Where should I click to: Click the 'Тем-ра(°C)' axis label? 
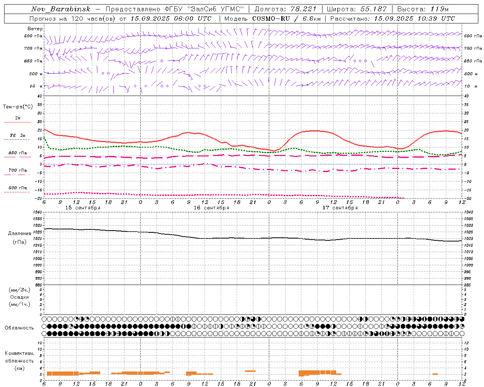pos(18,107)
